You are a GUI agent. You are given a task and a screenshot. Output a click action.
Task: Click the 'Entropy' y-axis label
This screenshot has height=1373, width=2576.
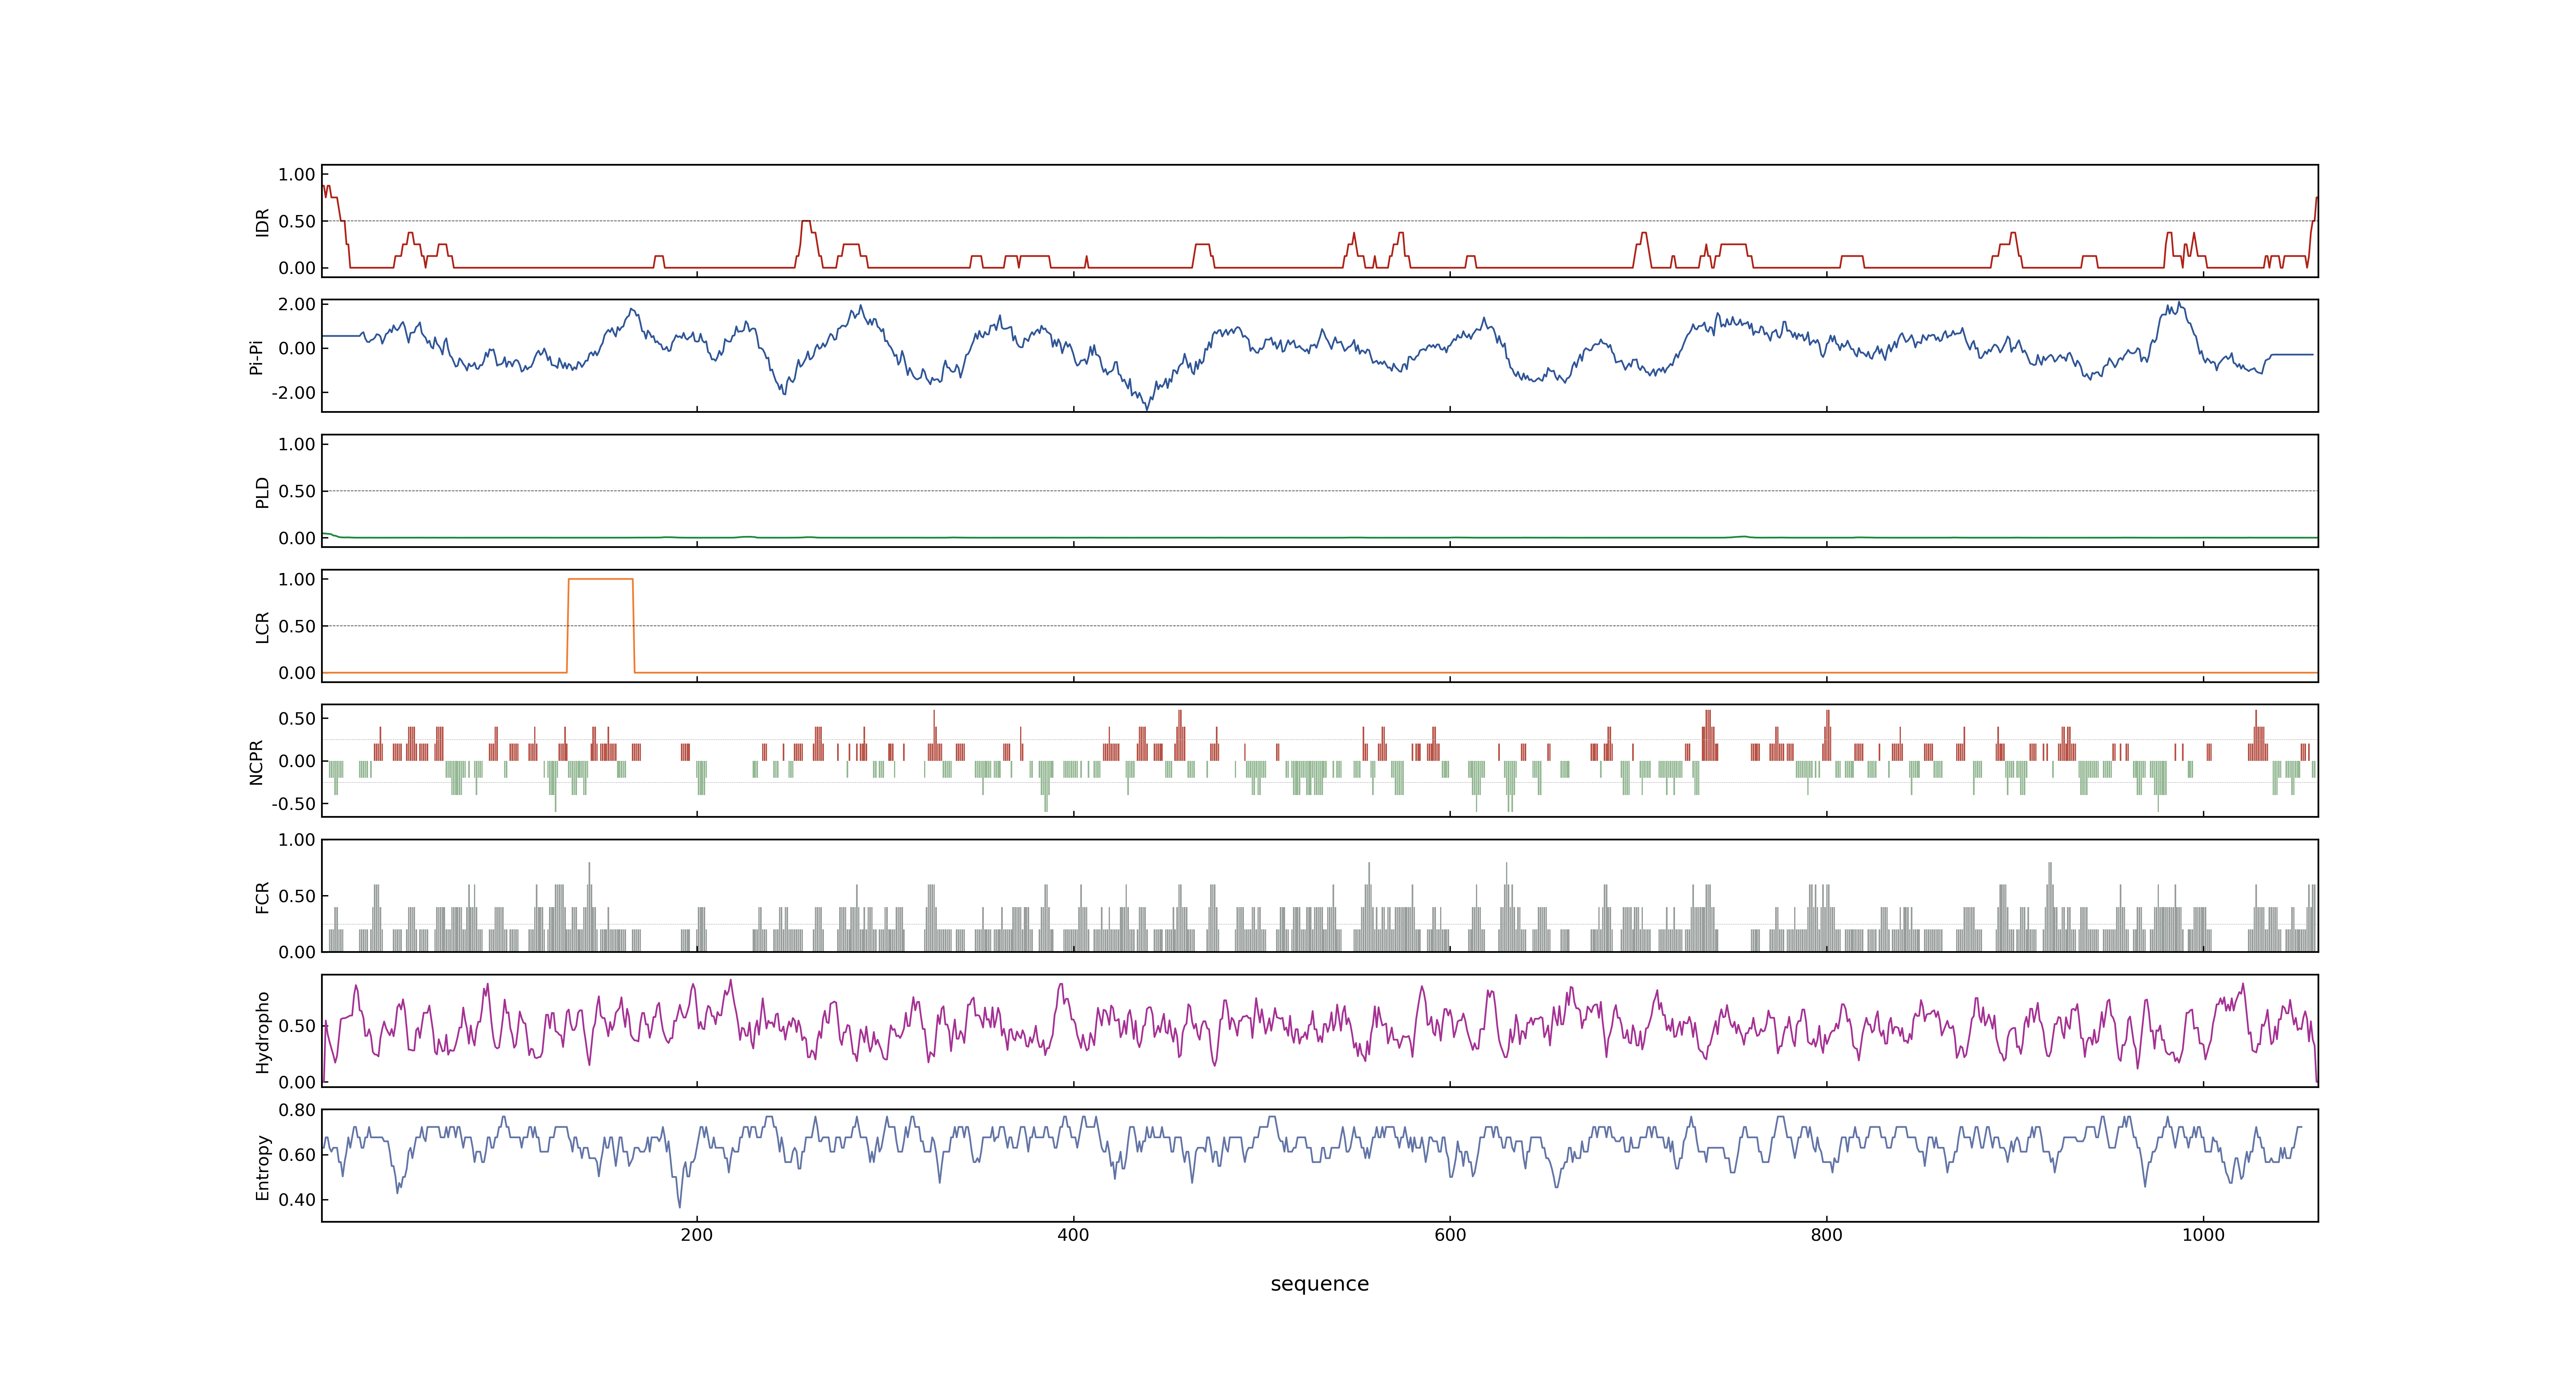click(263, 1167)
